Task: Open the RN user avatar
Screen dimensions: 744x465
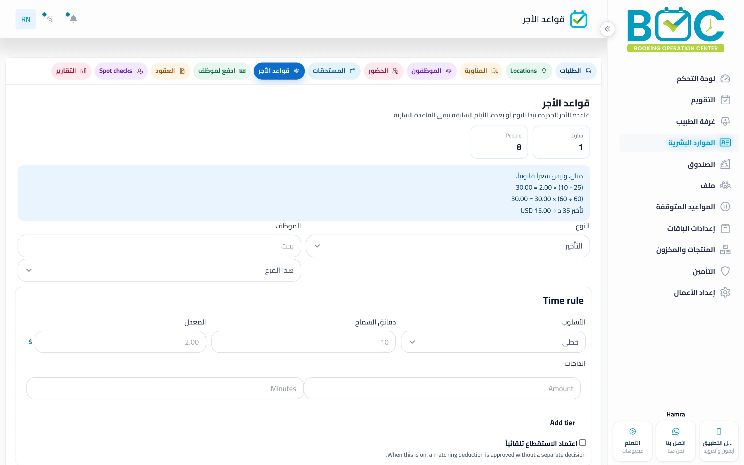Action: (26, 19)
